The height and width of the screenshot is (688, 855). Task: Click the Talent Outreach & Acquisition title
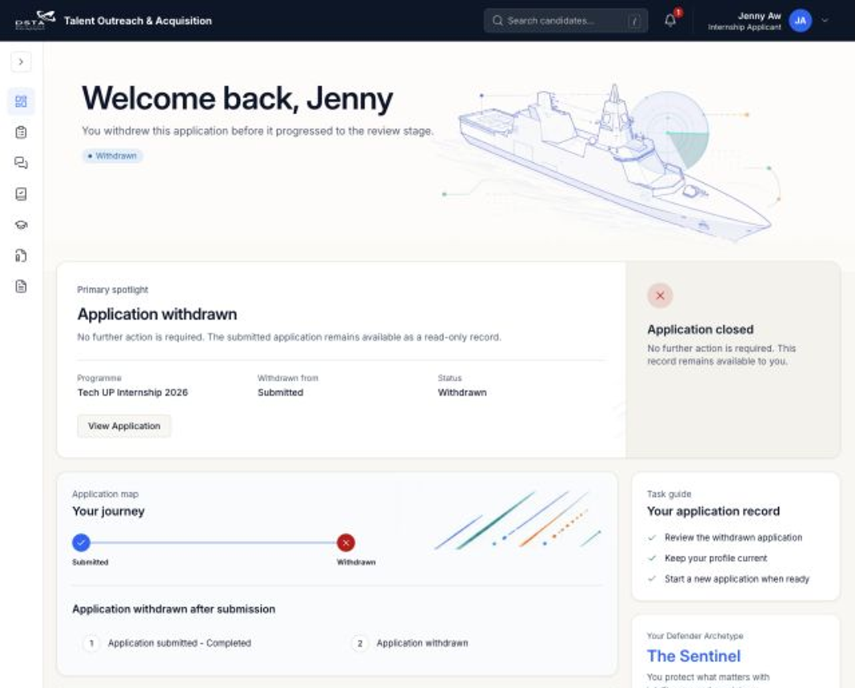pos(138,21)
